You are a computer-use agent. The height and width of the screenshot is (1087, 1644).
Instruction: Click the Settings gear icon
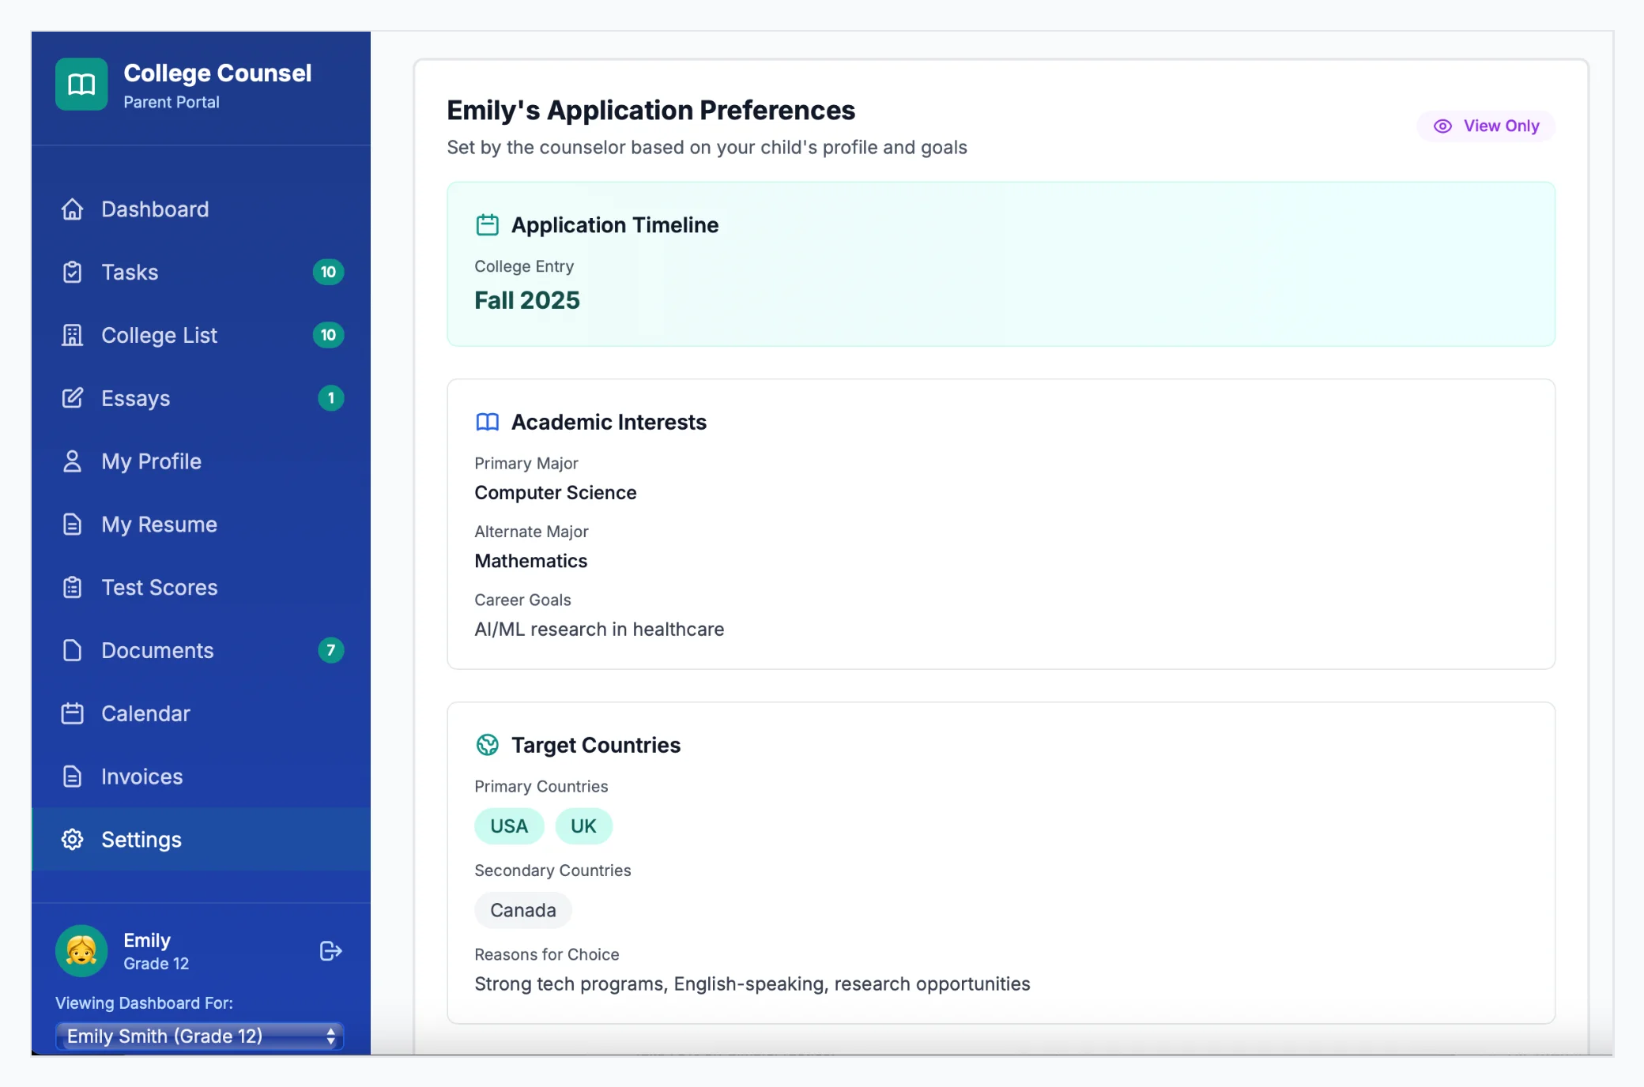73,840
